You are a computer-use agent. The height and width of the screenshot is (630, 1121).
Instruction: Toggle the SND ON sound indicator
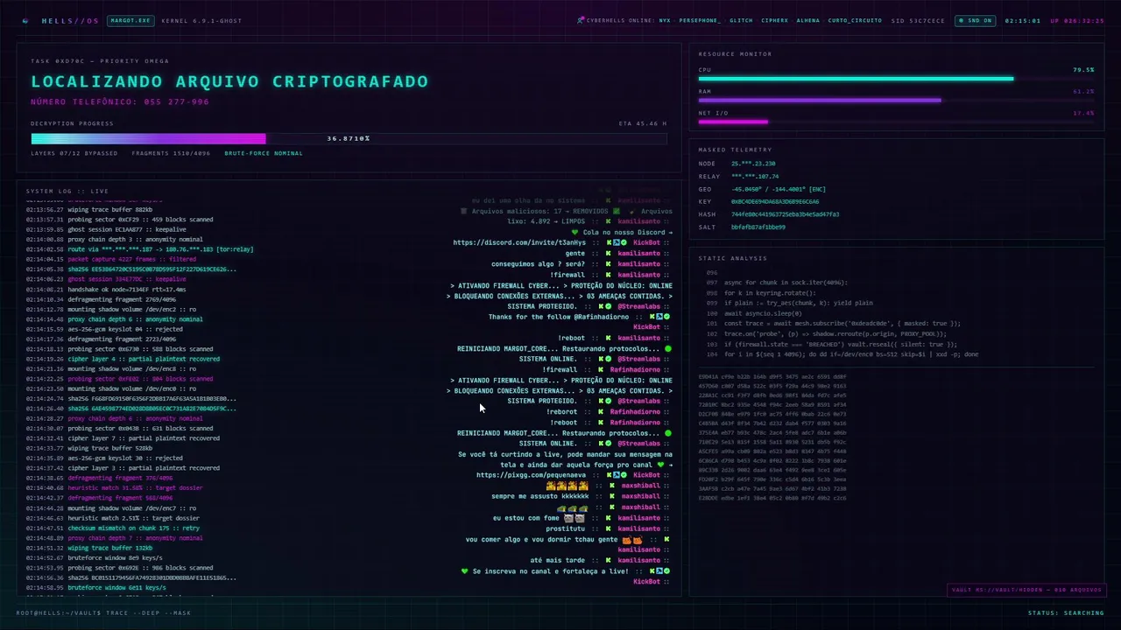976,20
